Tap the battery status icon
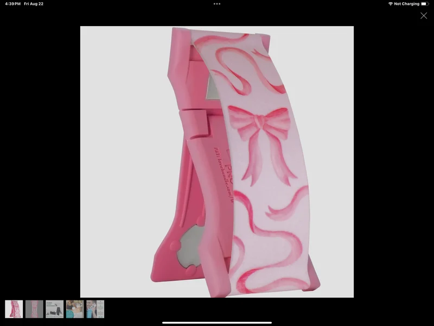 pos(425,4)
